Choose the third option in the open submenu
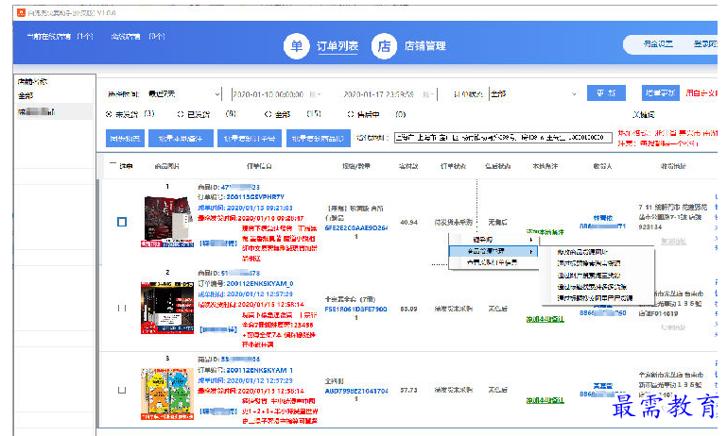The width and height of the screenshot is (727, 436). [589, 275]
